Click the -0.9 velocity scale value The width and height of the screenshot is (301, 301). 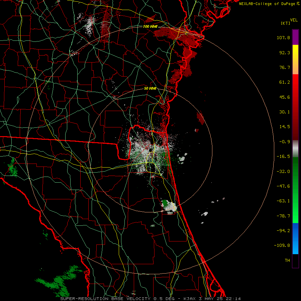[285, 142]
